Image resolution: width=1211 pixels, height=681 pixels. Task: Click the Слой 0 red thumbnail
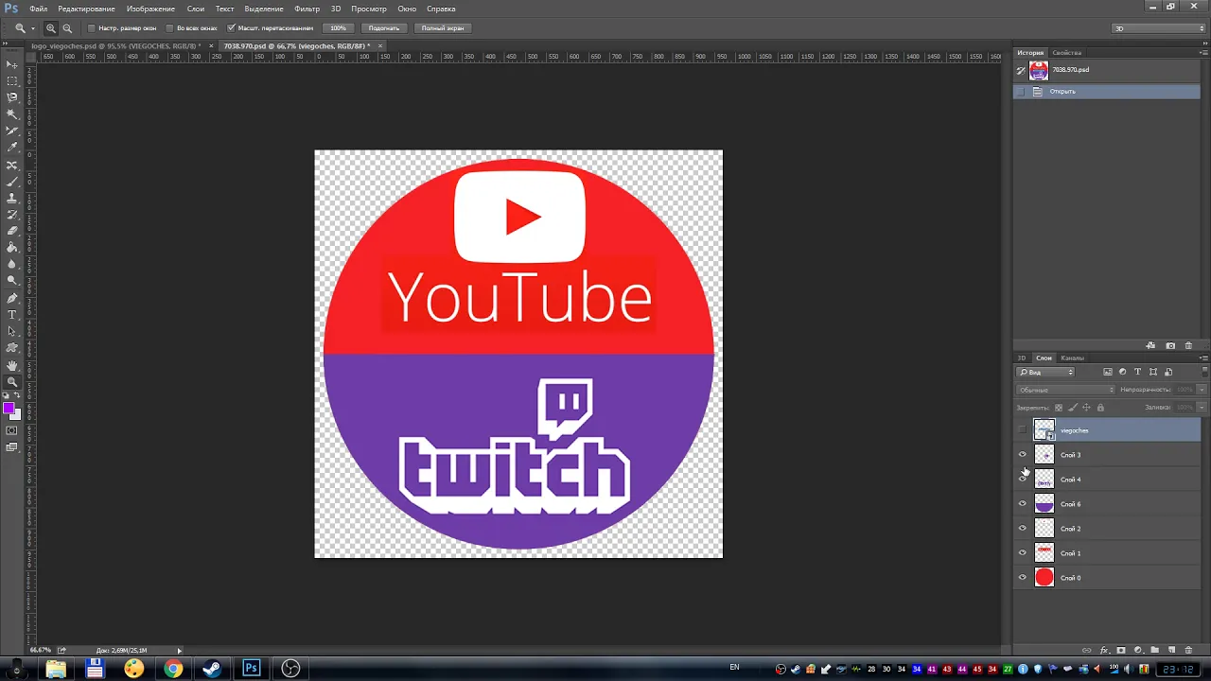pyautogui.click(x=1044, y=578)
